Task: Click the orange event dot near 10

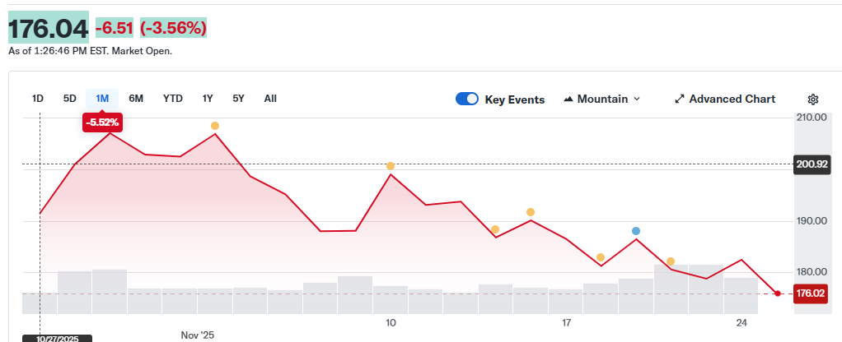Action: [x=391, y=166]
